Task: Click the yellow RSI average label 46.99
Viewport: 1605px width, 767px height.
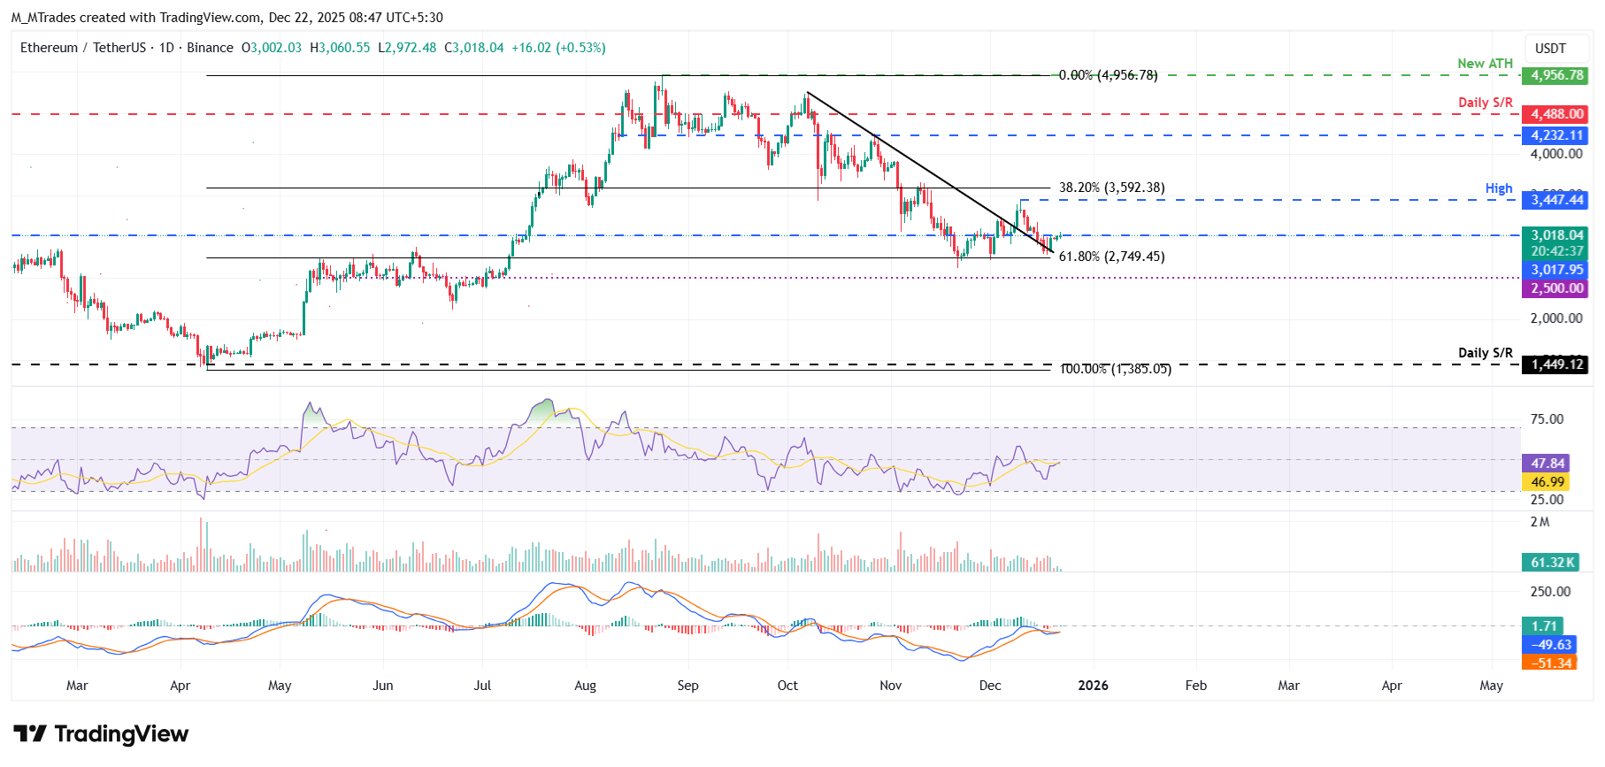Action: pos(1547,482)
